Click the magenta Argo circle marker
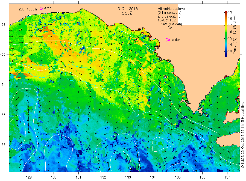 coord(41,8)
